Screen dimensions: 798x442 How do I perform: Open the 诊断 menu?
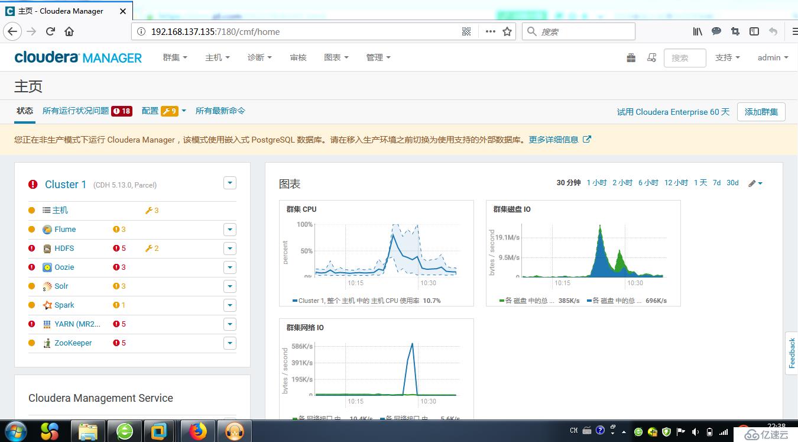(259, 57)
